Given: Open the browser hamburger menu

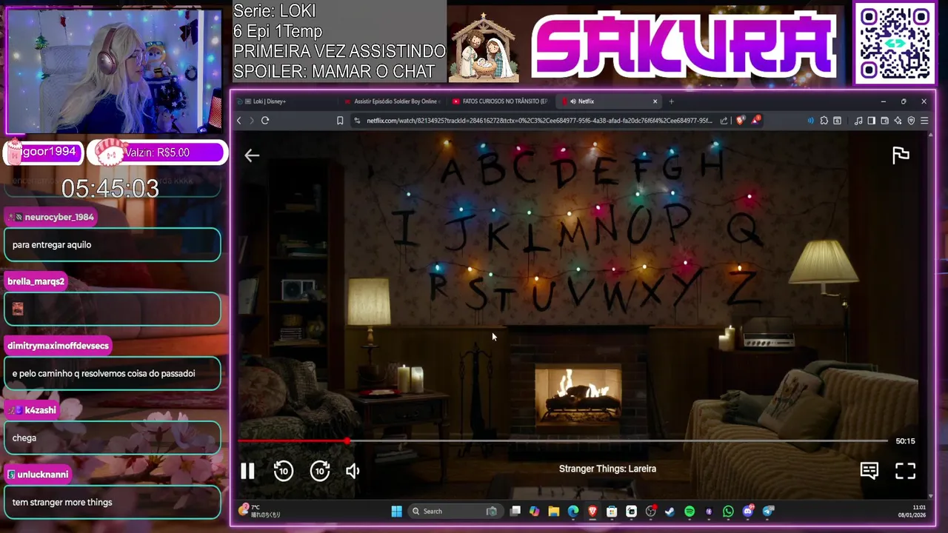Looking at the screenshot, I should coord(924,121).
